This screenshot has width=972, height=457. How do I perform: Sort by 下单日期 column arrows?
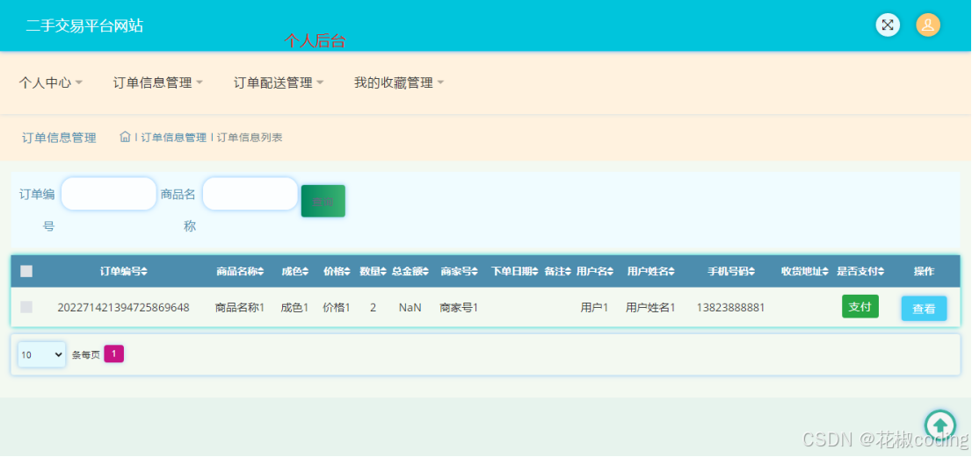pos(535,271)
